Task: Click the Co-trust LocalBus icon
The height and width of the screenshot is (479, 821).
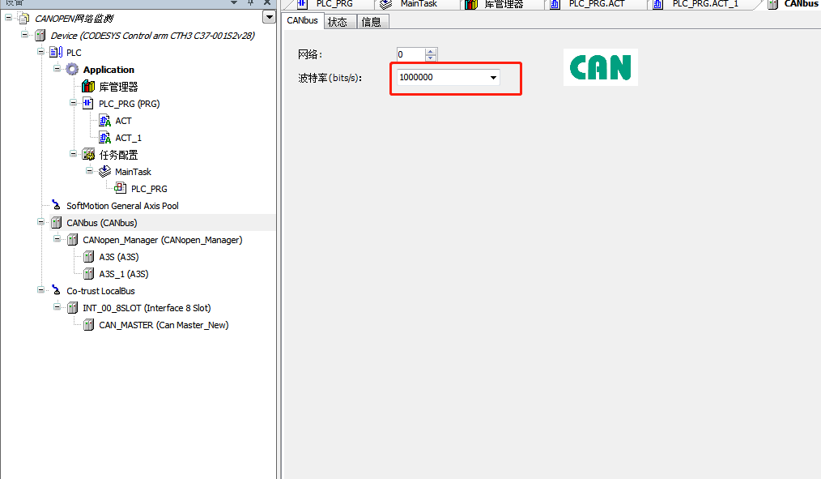Action: [56, 290]
